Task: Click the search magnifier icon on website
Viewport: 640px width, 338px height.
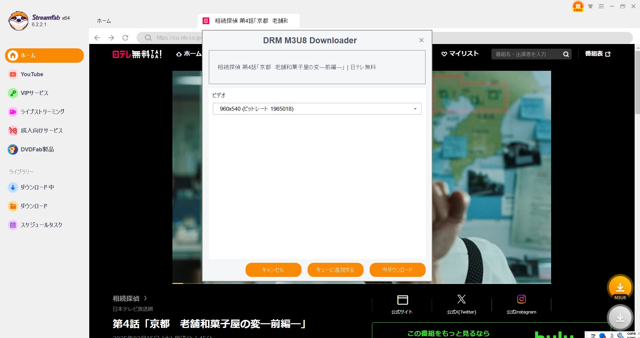Action: tap(566, 54)
